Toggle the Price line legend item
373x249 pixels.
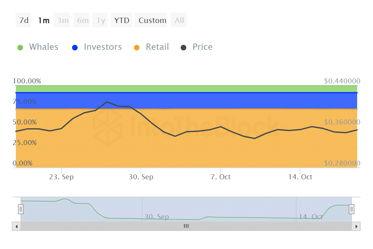(202, 47)
